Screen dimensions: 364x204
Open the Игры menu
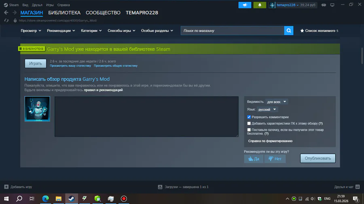50,5
